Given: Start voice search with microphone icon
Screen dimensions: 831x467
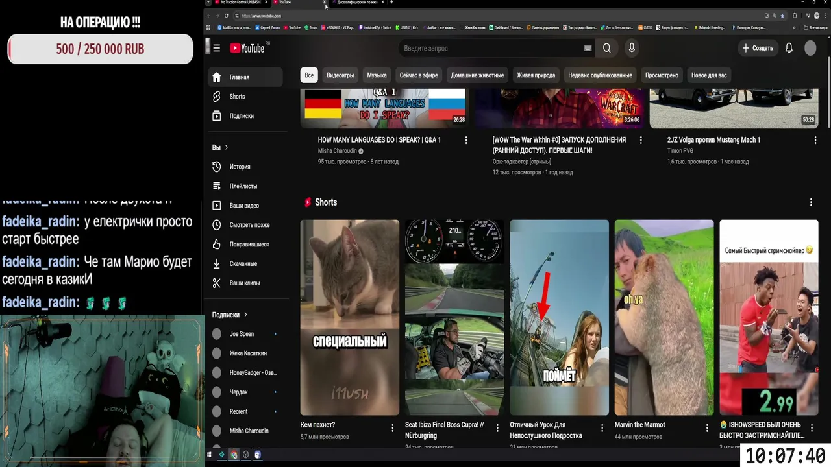Looking at the screenshot, I should coord(631,48).
